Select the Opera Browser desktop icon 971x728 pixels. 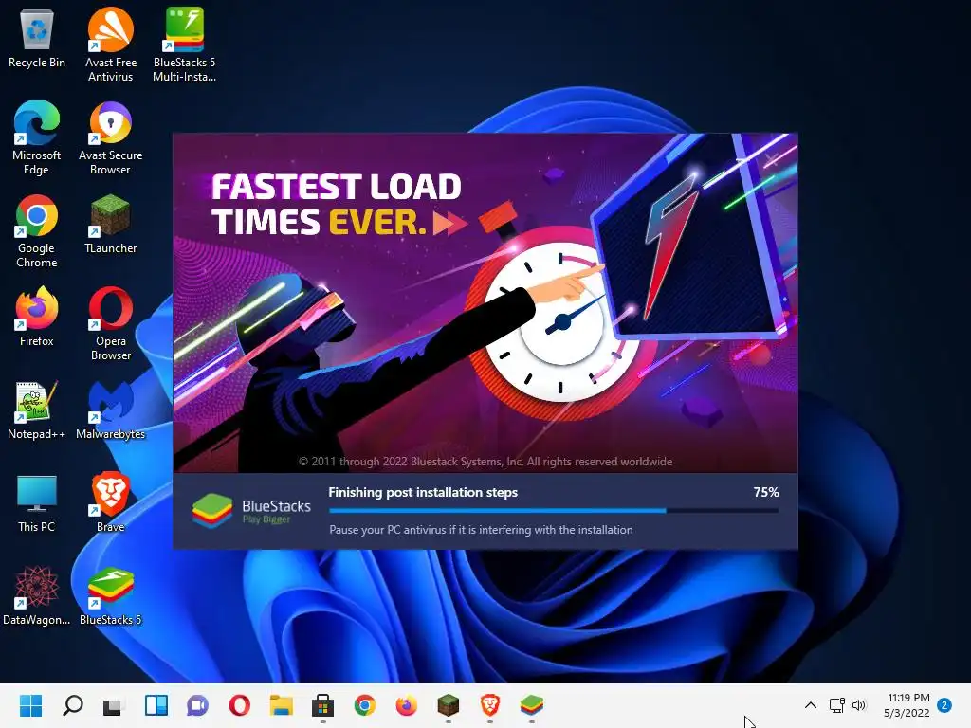pyautogui.click(x=110, y=324)
